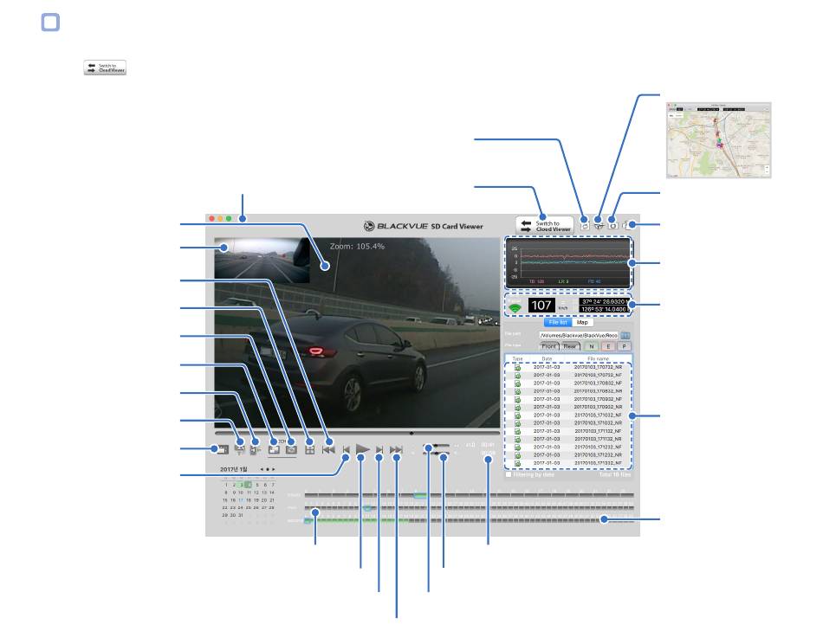
Task: Toggle the E event recording filter
Action: pyautogui.click(x=608, y=345)
